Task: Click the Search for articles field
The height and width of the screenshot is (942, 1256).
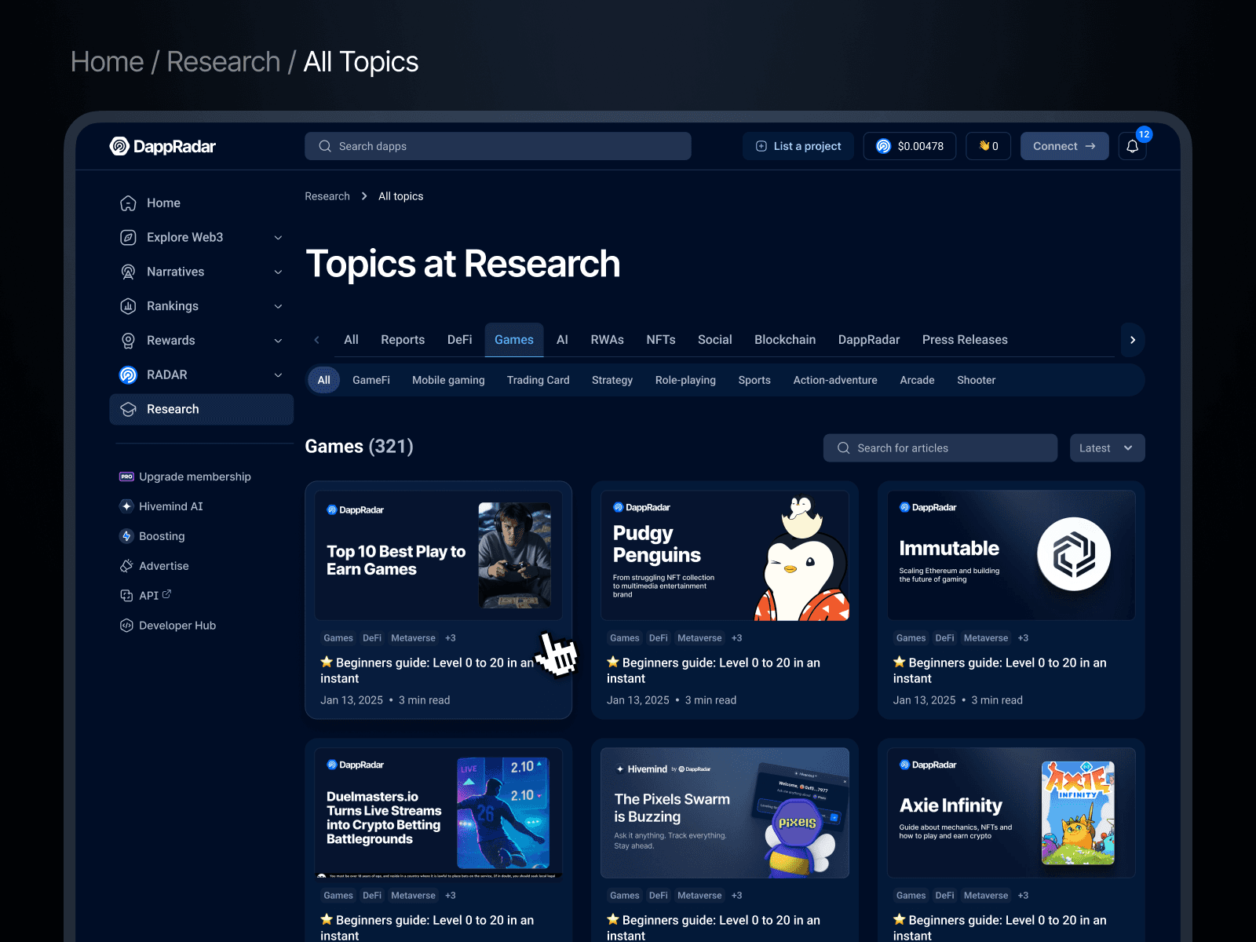Action: click(x=940, y=448)
